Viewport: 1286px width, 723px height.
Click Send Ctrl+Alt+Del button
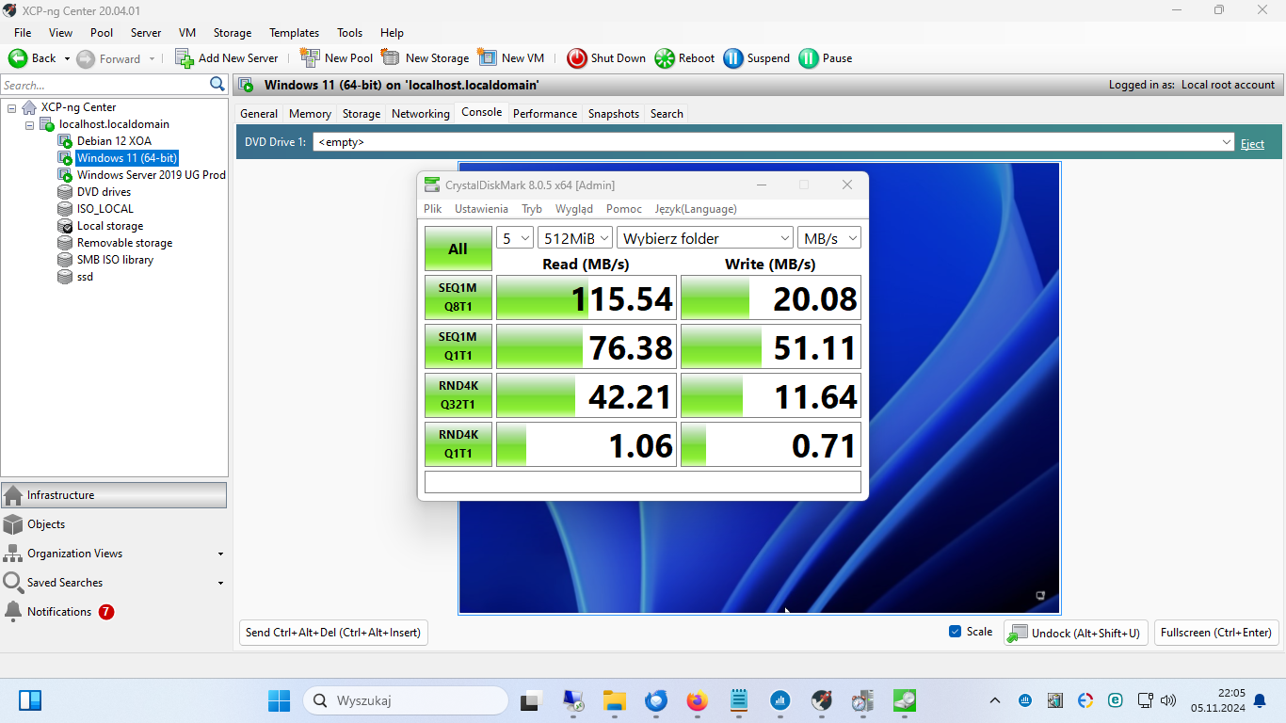tap(333, 633)
